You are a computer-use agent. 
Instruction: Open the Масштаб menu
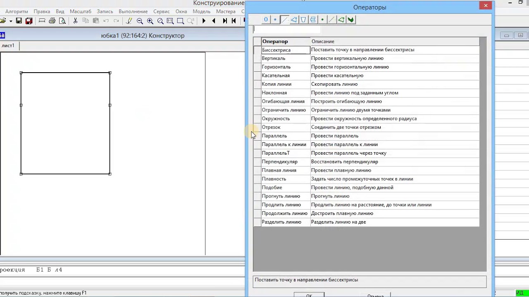pyautogui.click(x=81, y=12)
